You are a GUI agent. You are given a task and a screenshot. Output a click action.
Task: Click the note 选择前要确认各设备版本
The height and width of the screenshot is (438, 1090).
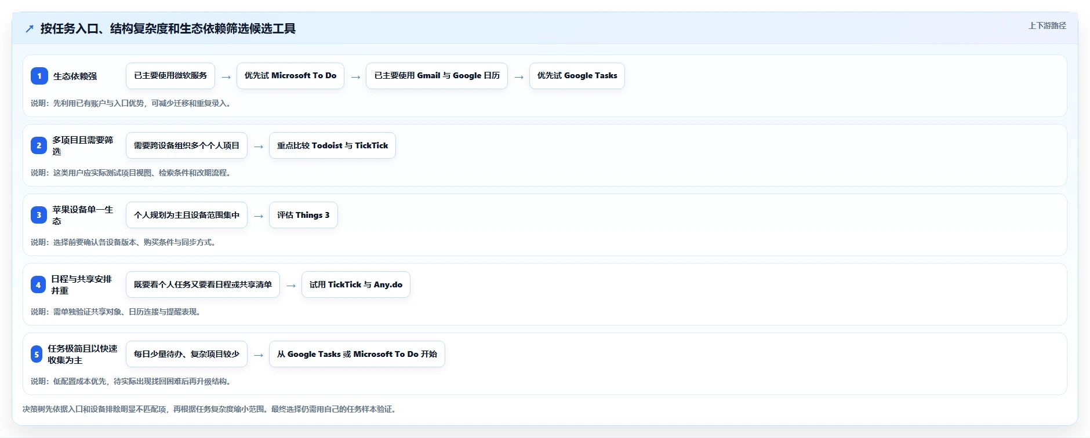tap(125, 242)
